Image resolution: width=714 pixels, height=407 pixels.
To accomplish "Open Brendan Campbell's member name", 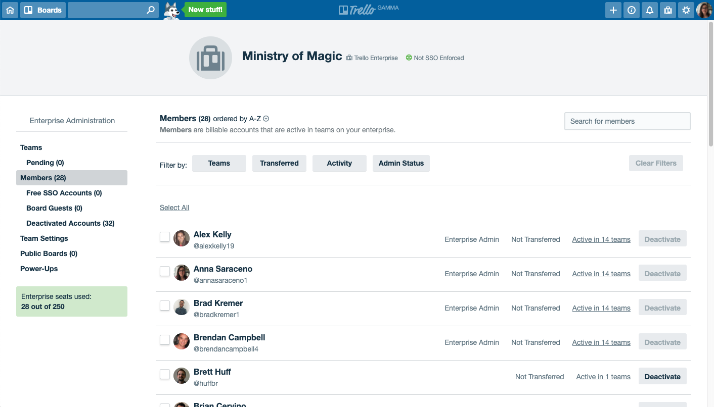I will (x=230, y=337).
